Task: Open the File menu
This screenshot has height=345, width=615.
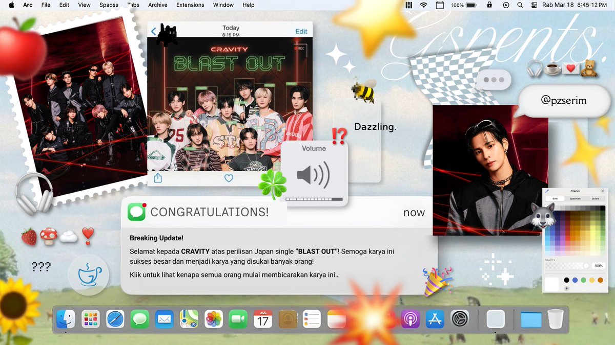Action: coord(46,5)
